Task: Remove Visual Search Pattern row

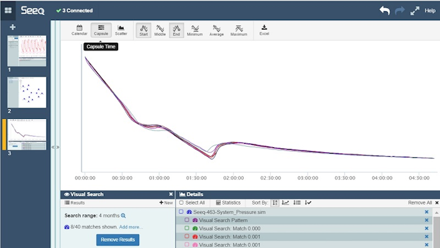Action: pyautogui.click(x=427, y=220)
